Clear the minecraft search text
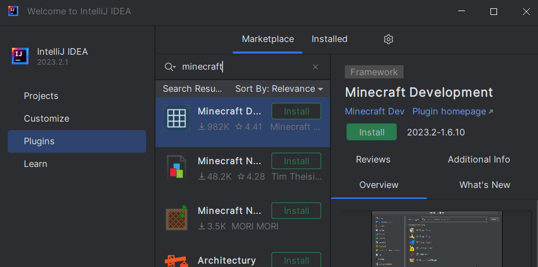Viewport: 538px width, 267px height. (315, 67)
